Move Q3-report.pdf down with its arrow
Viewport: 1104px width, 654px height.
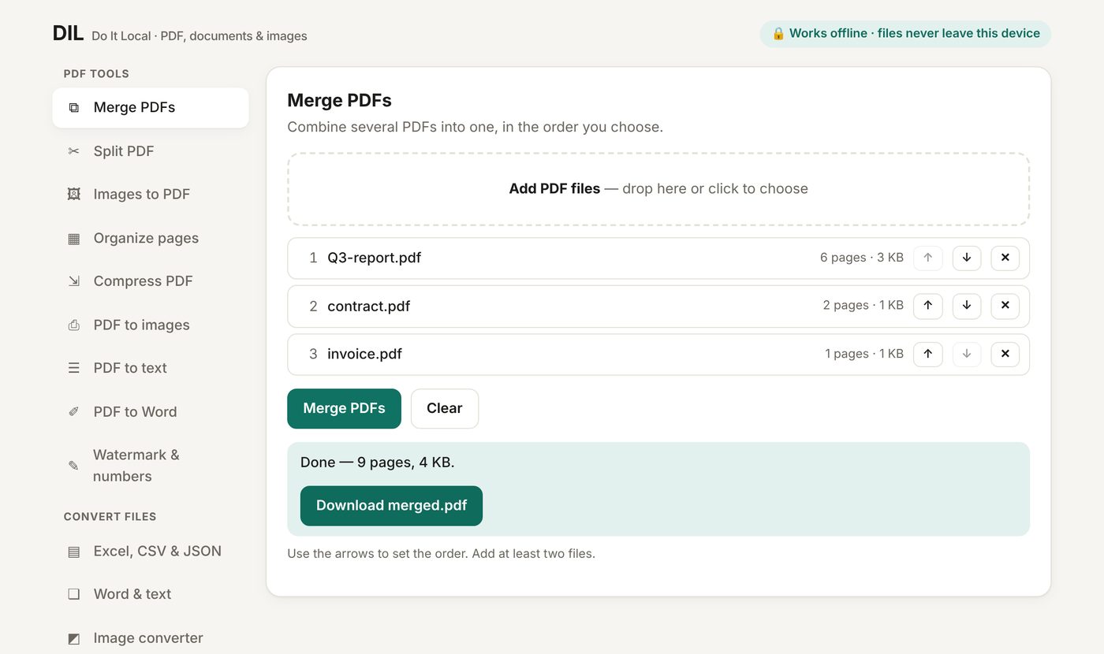coord(967,258)
